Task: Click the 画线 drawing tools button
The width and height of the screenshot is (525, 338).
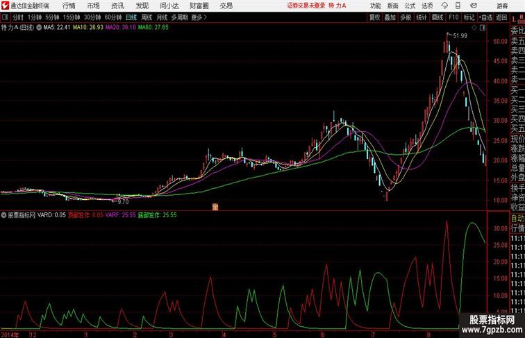Action: tap(437, 17)
